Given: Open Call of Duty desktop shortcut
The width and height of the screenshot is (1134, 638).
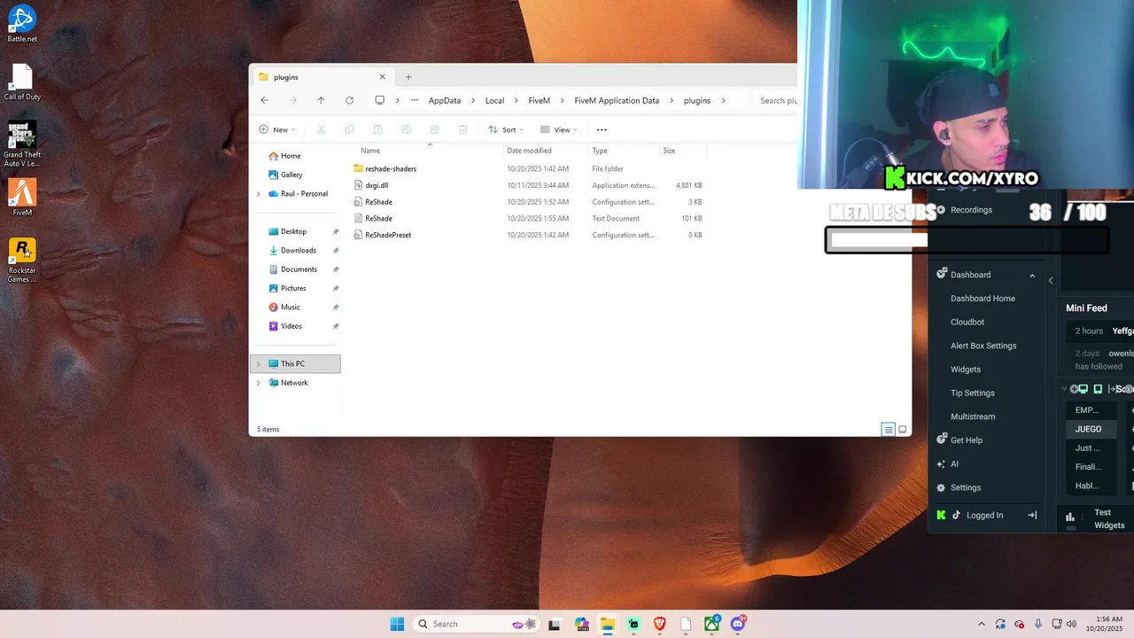Looking at the screenshot, I should coord(22,82).
